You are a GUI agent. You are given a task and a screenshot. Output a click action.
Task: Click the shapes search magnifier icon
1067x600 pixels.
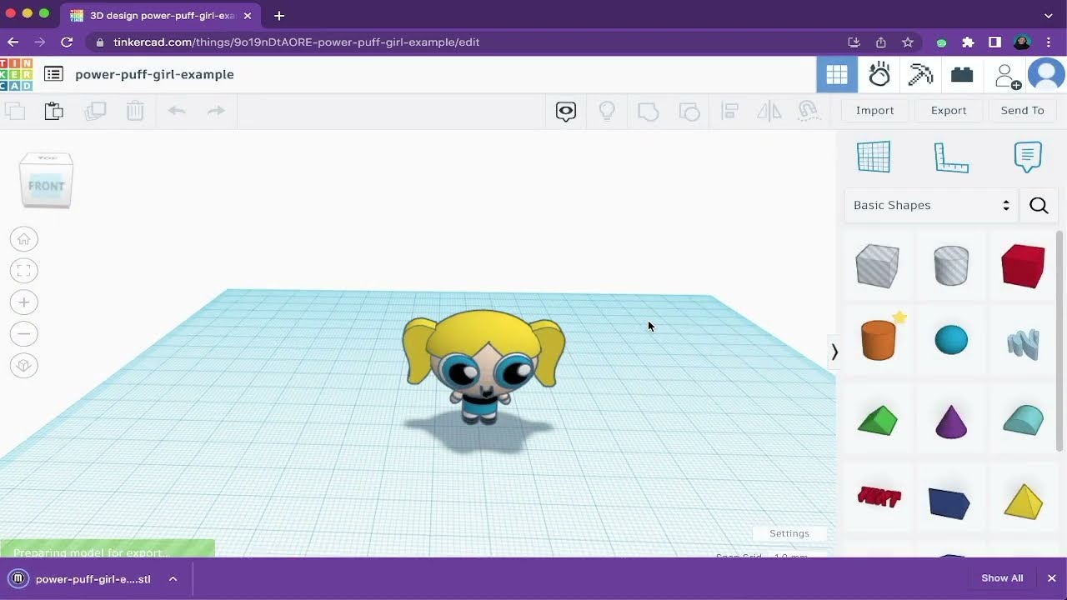1039,205
